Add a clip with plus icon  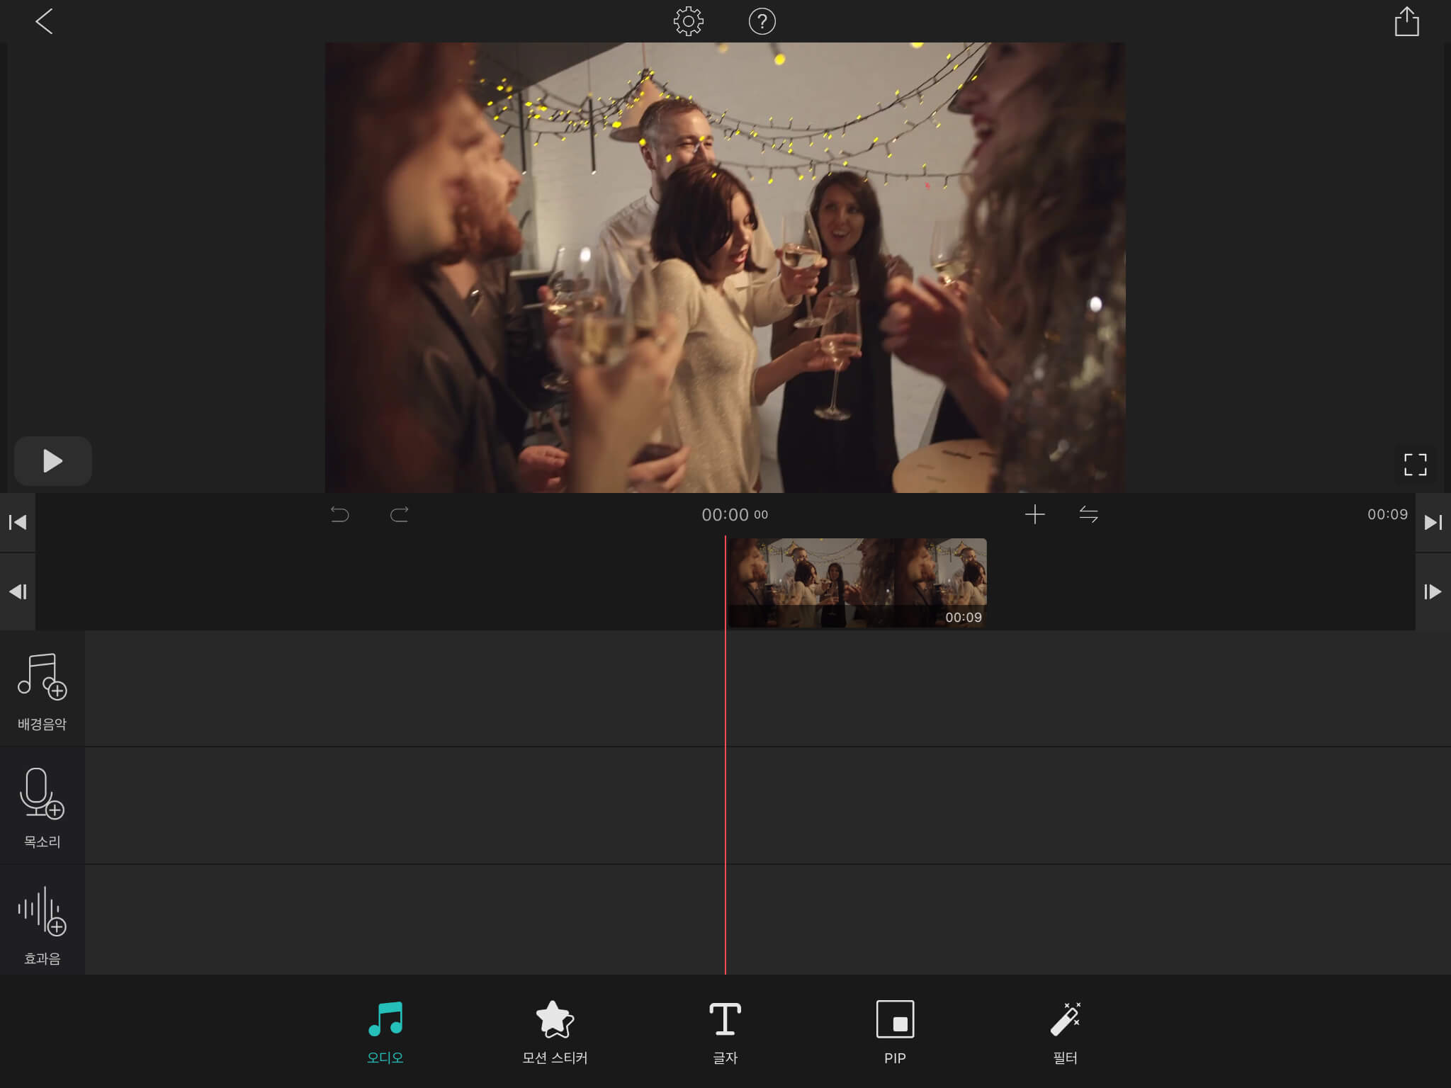[1034, 514]
